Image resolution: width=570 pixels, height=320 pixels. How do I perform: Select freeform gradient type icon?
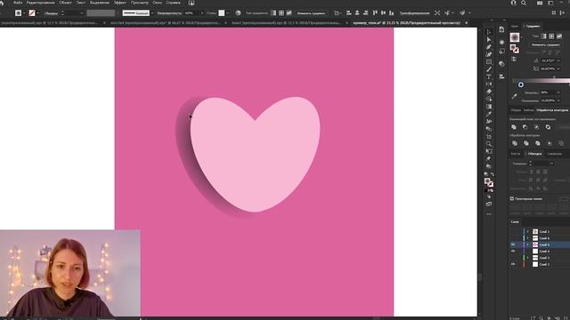(x=559, y=36)
